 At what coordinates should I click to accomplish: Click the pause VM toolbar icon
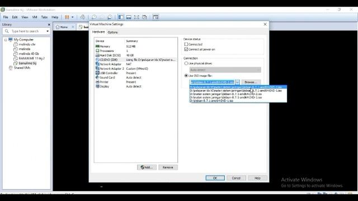[67, 17]
